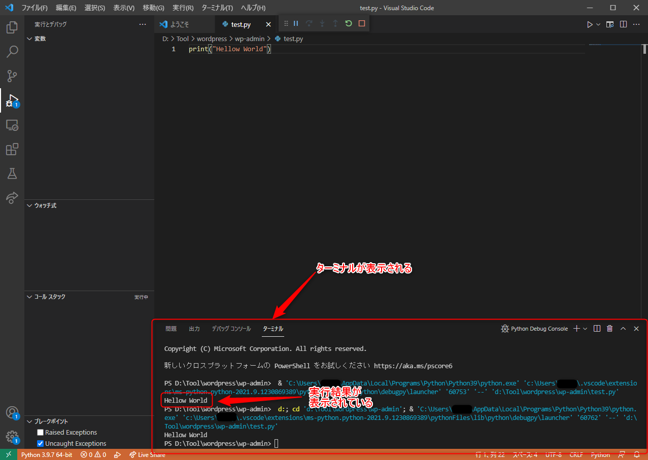
Task: Open the Remote Explorer view
Action: (x=12, y=125)
